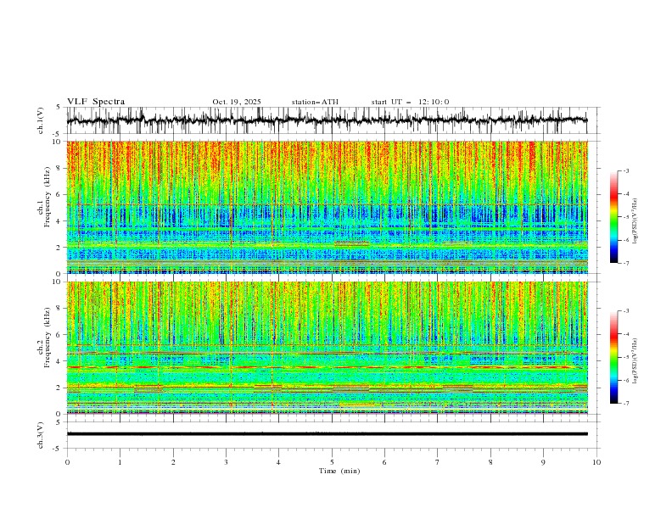Click the "VLF Spectra" title text
This screenshot has height=519, width=672.
pos(96,102)
